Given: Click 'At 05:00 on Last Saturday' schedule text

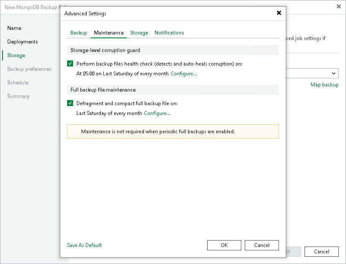Looking at the screenshot, I should tap(123, 74).
